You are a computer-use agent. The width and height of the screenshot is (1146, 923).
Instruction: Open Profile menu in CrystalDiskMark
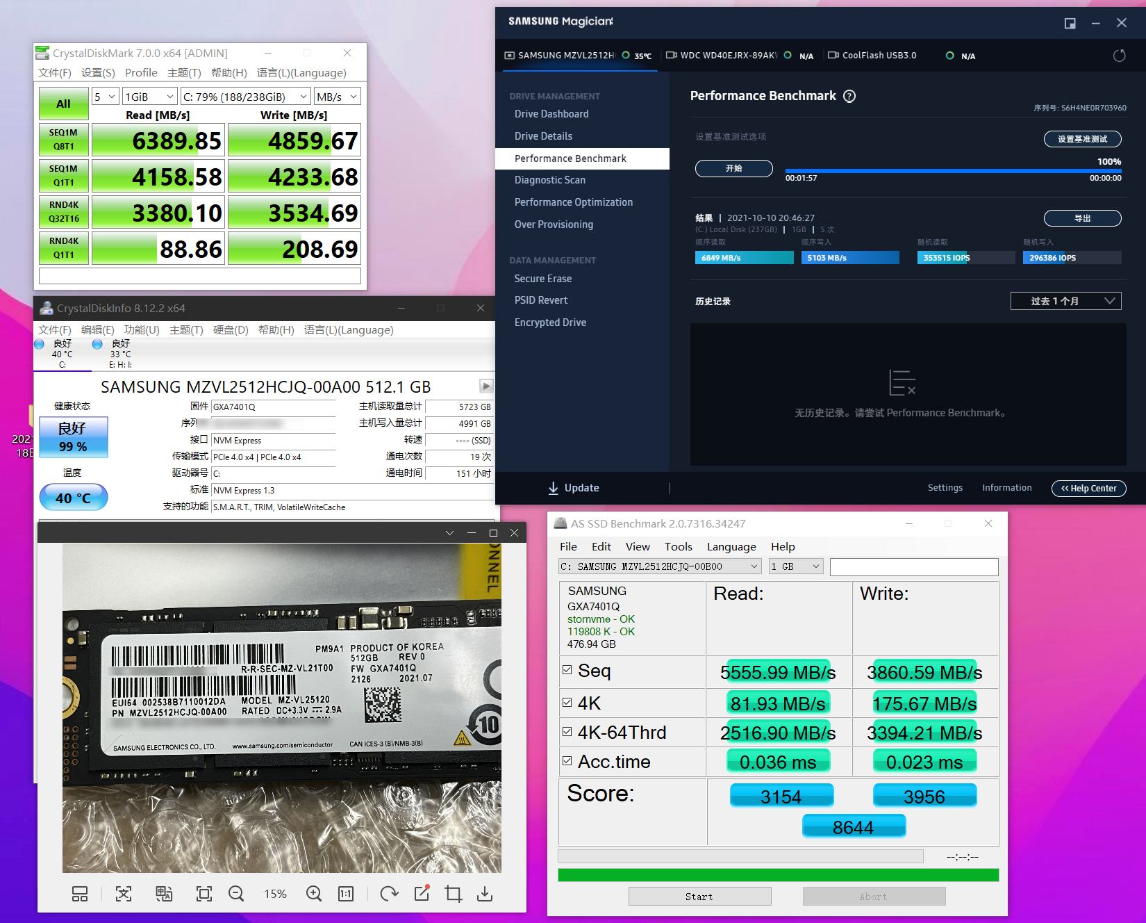pos(141,73)
